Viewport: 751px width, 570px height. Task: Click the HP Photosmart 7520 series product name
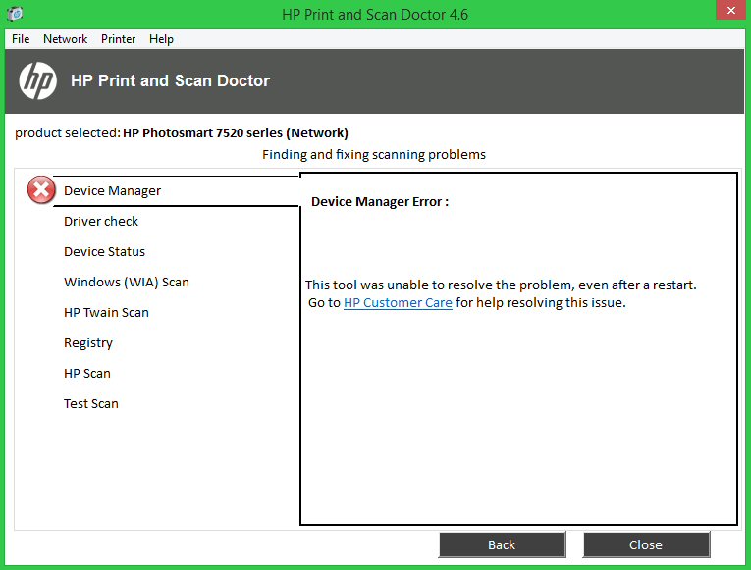tap(236, 133)
